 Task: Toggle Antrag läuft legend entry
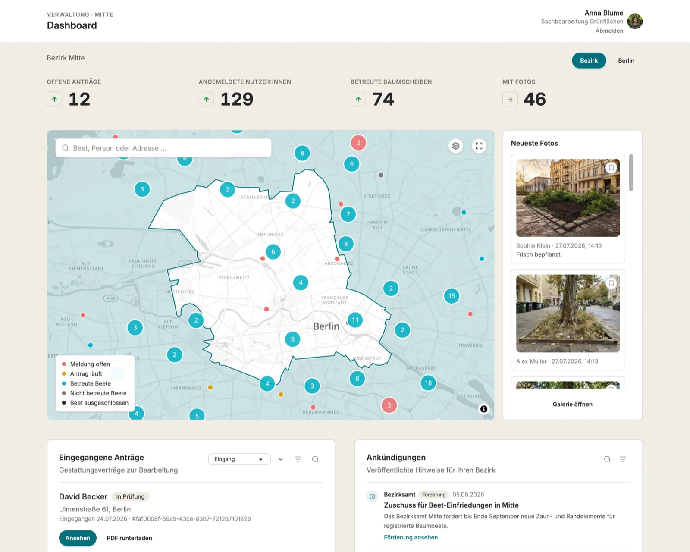click(x=82, y=374)
